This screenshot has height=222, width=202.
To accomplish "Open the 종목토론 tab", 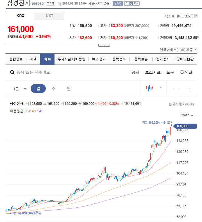I will pyautogui.click(x=141, y=59).
